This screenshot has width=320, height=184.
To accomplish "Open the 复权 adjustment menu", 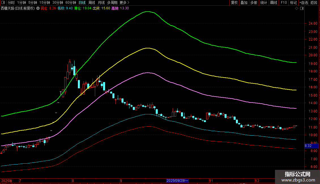I will (234, 3).
